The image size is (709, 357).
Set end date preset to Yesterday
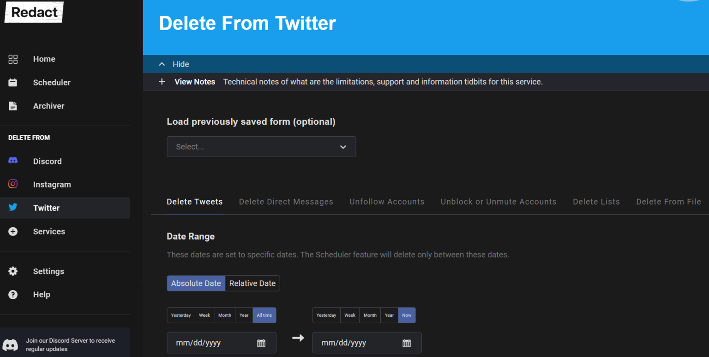pos(326,315)
